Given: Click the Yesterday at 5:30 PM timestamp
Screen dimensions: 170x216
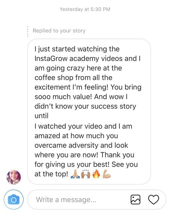Looking at the screenshot, I should (85, 9).
